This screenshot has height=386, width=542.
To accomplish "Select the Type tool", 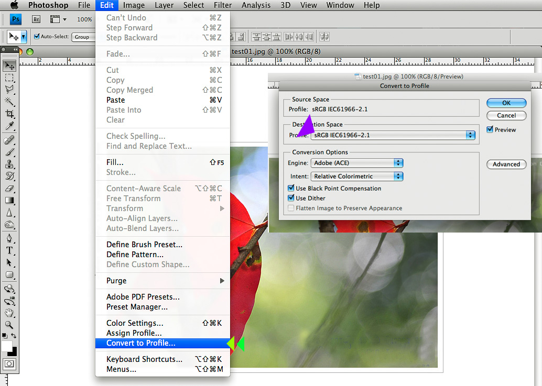I will point(9,250).
